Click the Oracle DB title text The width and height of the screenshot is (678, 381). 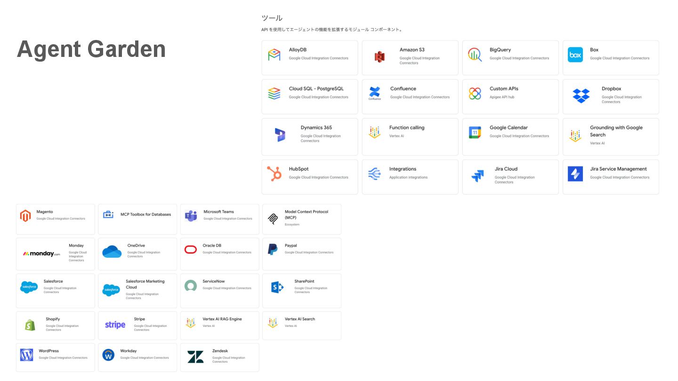[212, 246]
